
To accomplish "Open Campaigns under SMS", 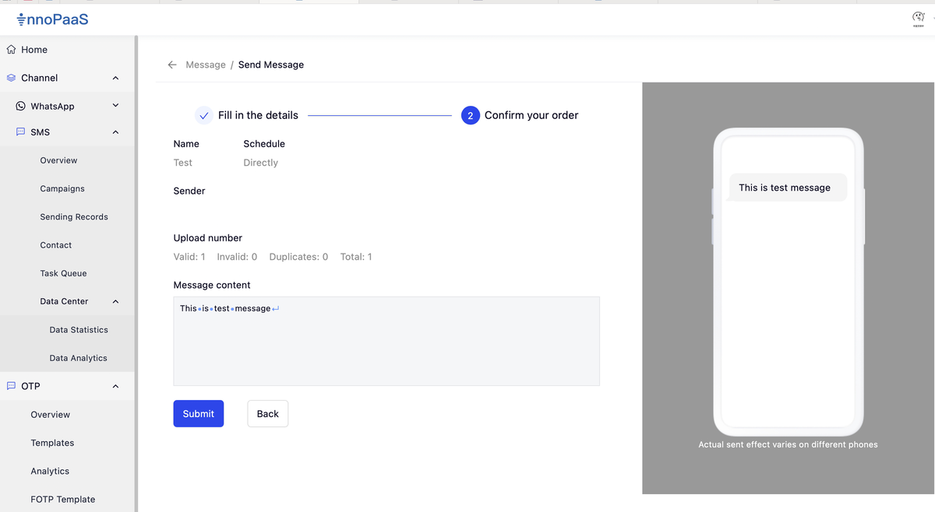I will 62,188.
